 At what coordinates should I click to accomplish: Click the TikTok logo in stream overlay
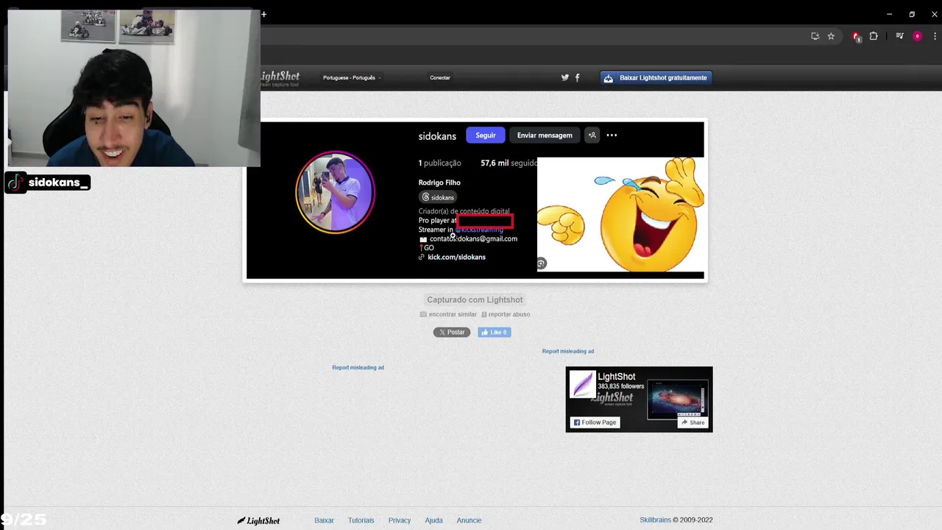pyautogui.click(x=15, y=183)
